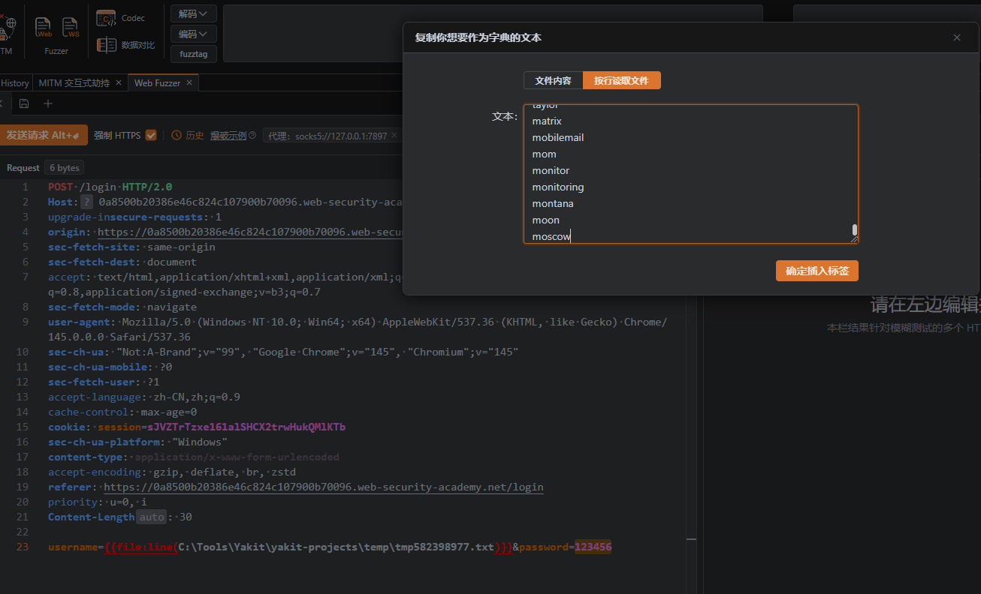Image resolution: width=981 pixels, height=594 pixels.
Task: Add a new fuzzer page with plus icon
Action: [48, 103]
